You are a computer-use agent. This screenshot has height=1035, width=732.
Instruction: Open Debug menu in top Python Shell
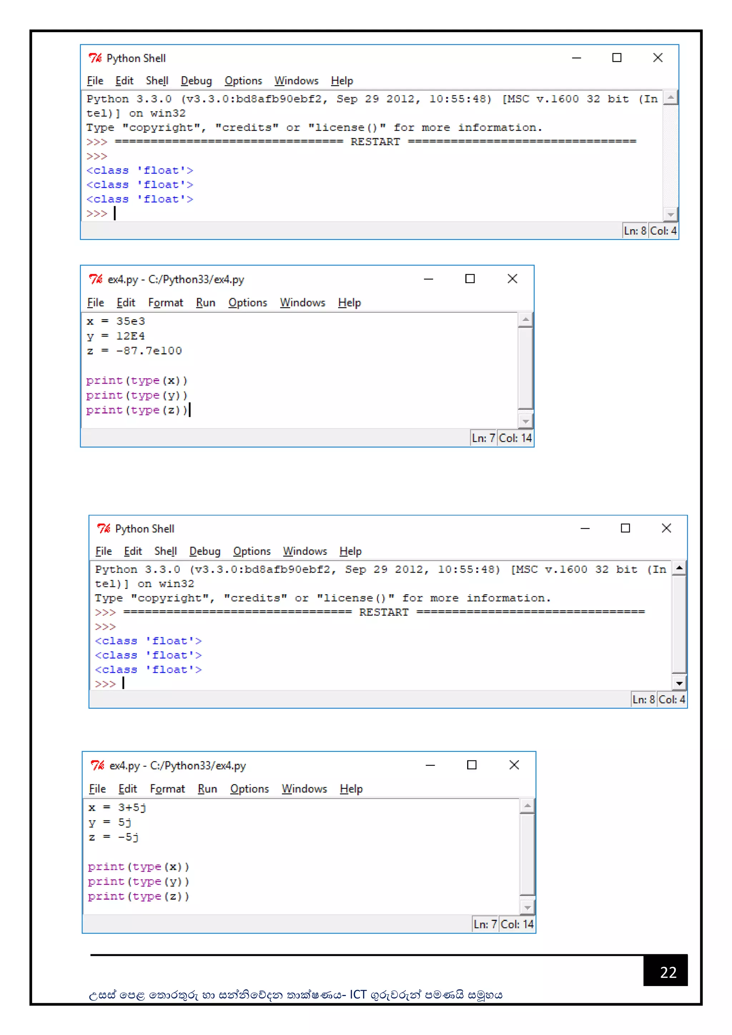pos(196,81)
